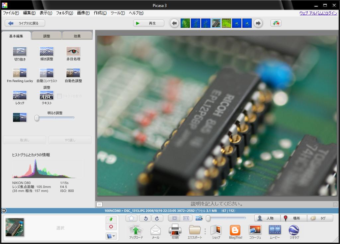The width and height of the screenshot is (340, 244).
Task: Apply Auto Contrast (自動コントラスト調整)
Action: point(46,73)
